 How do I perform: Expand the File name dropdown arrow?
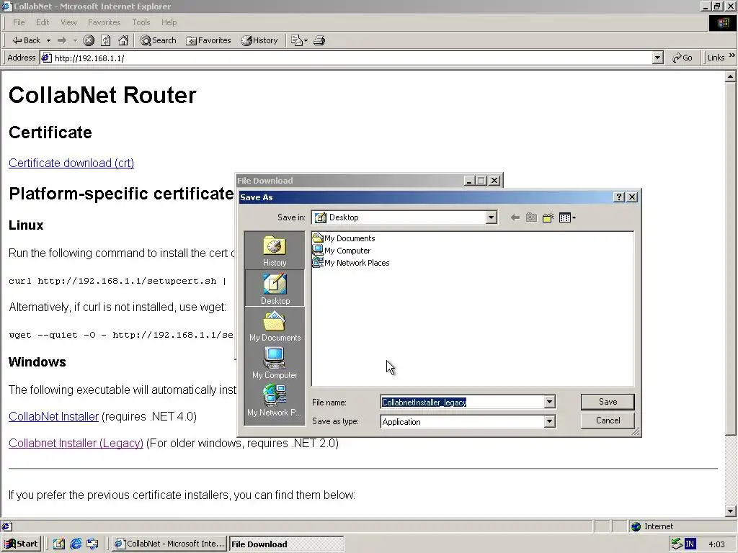pyautogui.click(x=549, y=402)
